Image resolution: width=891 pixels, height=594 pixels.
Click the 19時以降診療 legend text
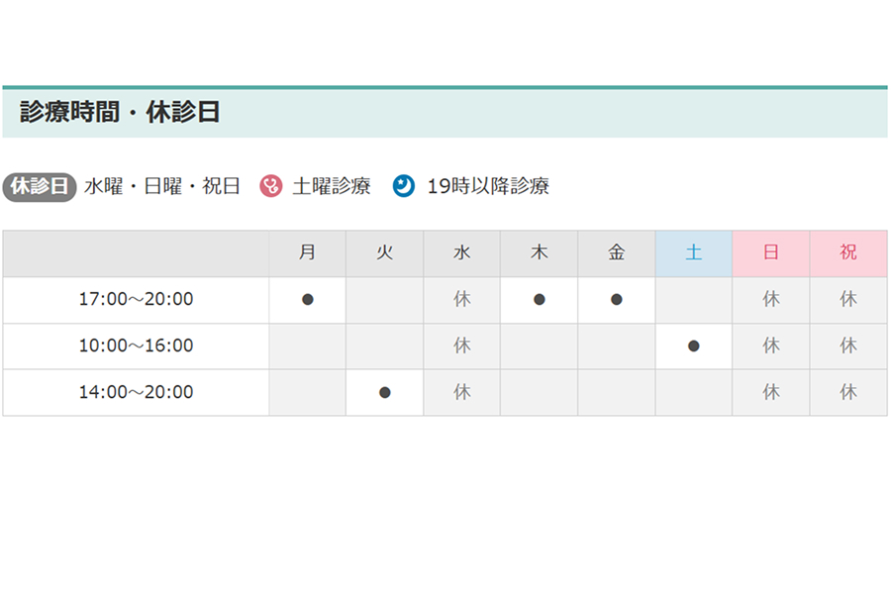point(488,186)
